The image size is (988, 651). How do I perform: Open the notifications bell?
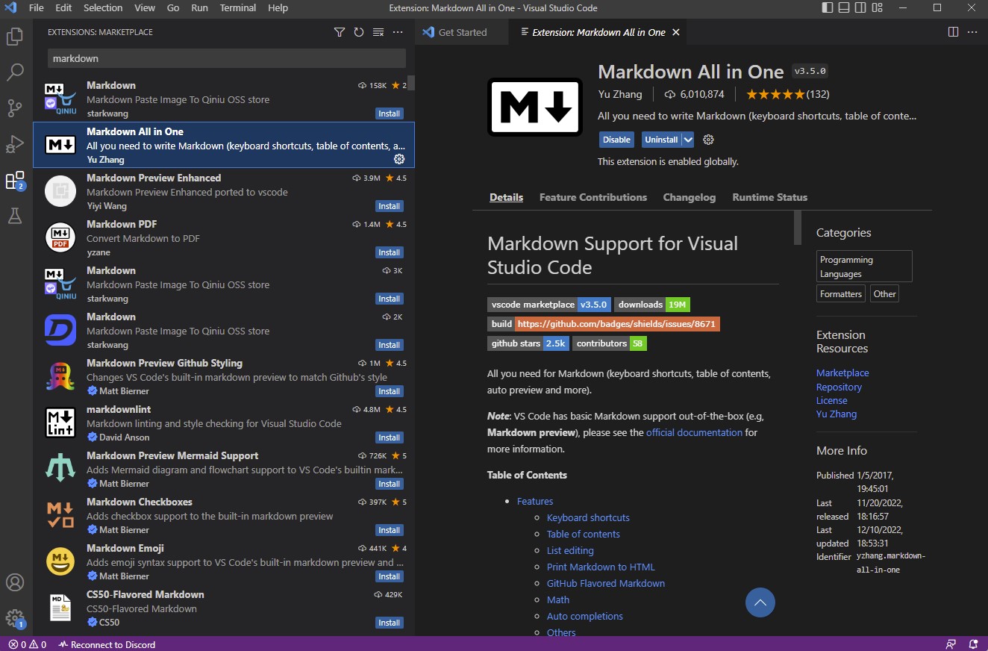click(973, 644)
